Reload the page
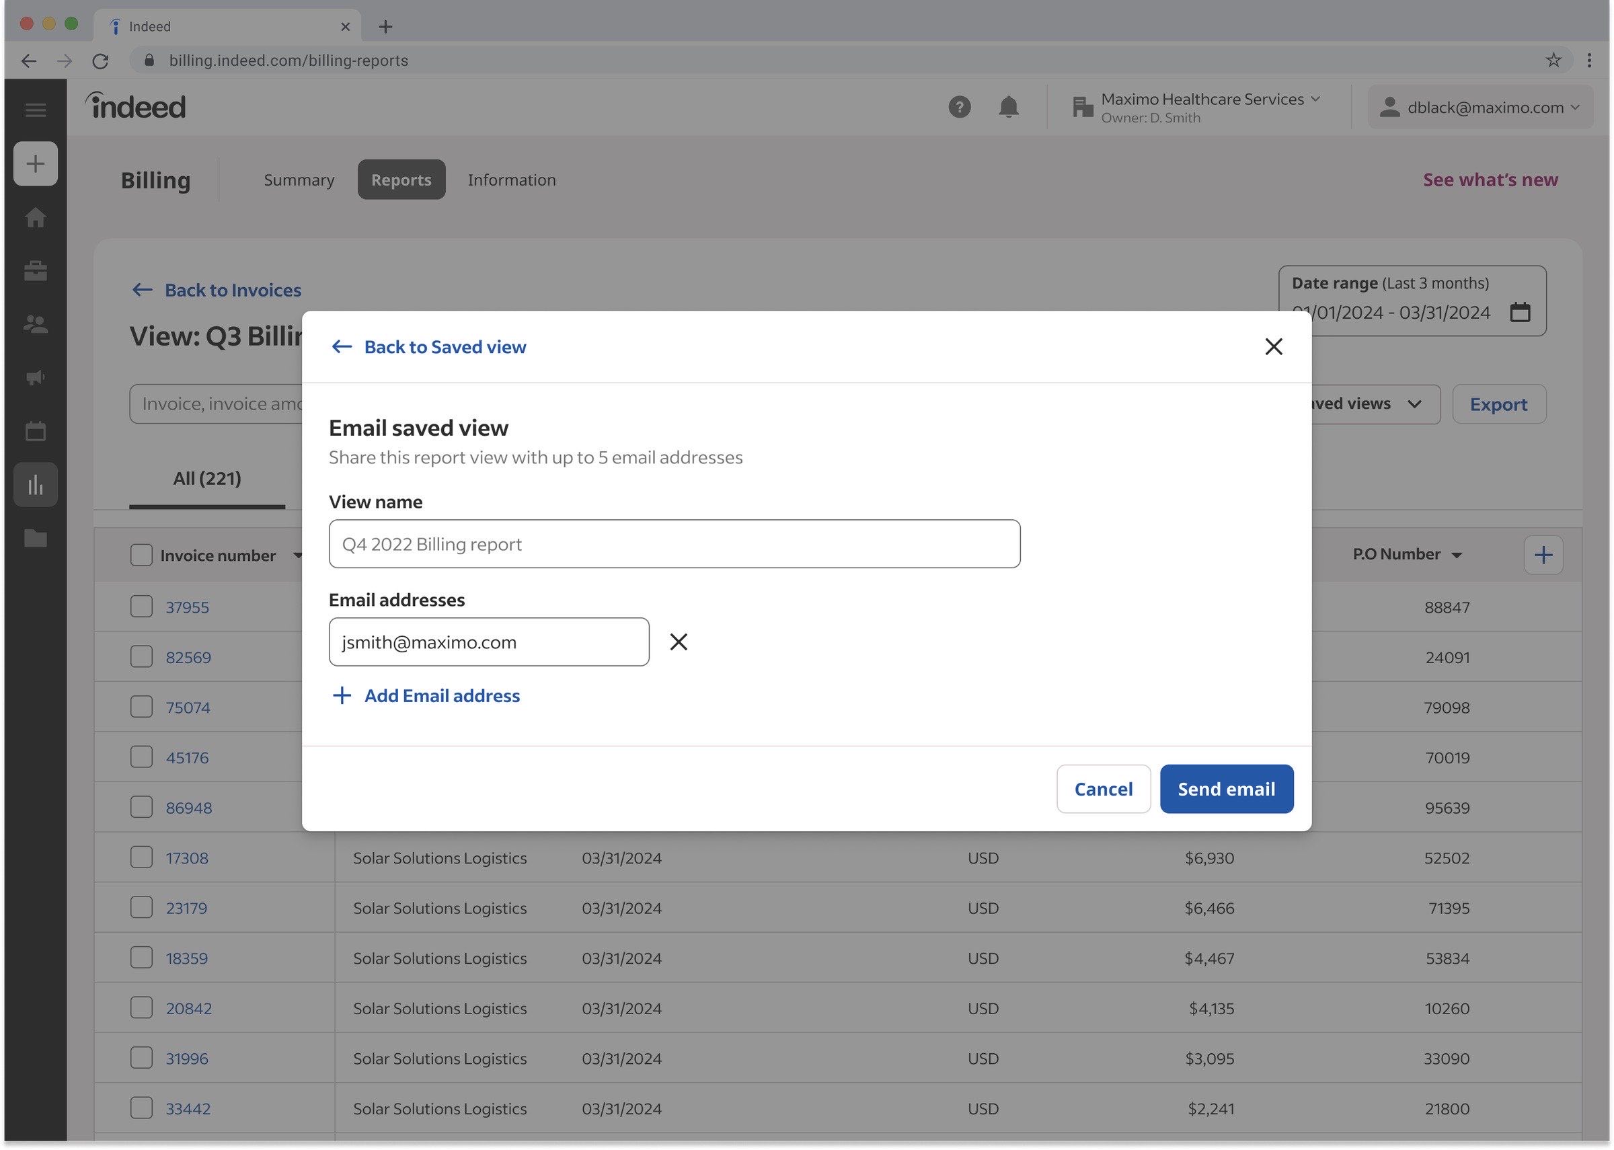Screen dimensions: 1614x1150 (100, 61)
